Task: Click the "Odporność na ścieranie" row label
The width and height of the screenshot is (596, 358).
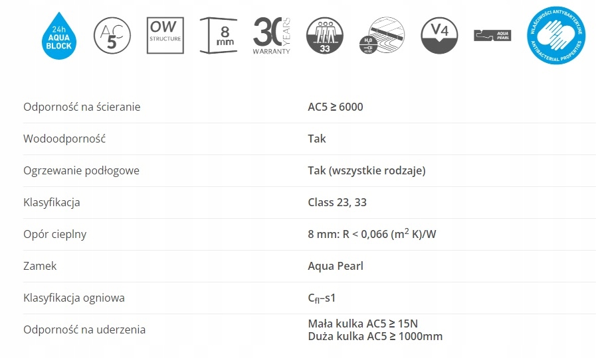Action: coord(82,107)
